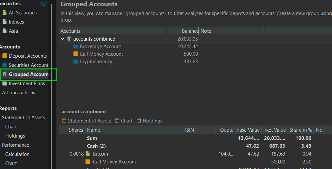The height and width of the screenshot is (169, 332).
Task: Select the Cryptocurrency account row
Action: (x=96, y=62)
